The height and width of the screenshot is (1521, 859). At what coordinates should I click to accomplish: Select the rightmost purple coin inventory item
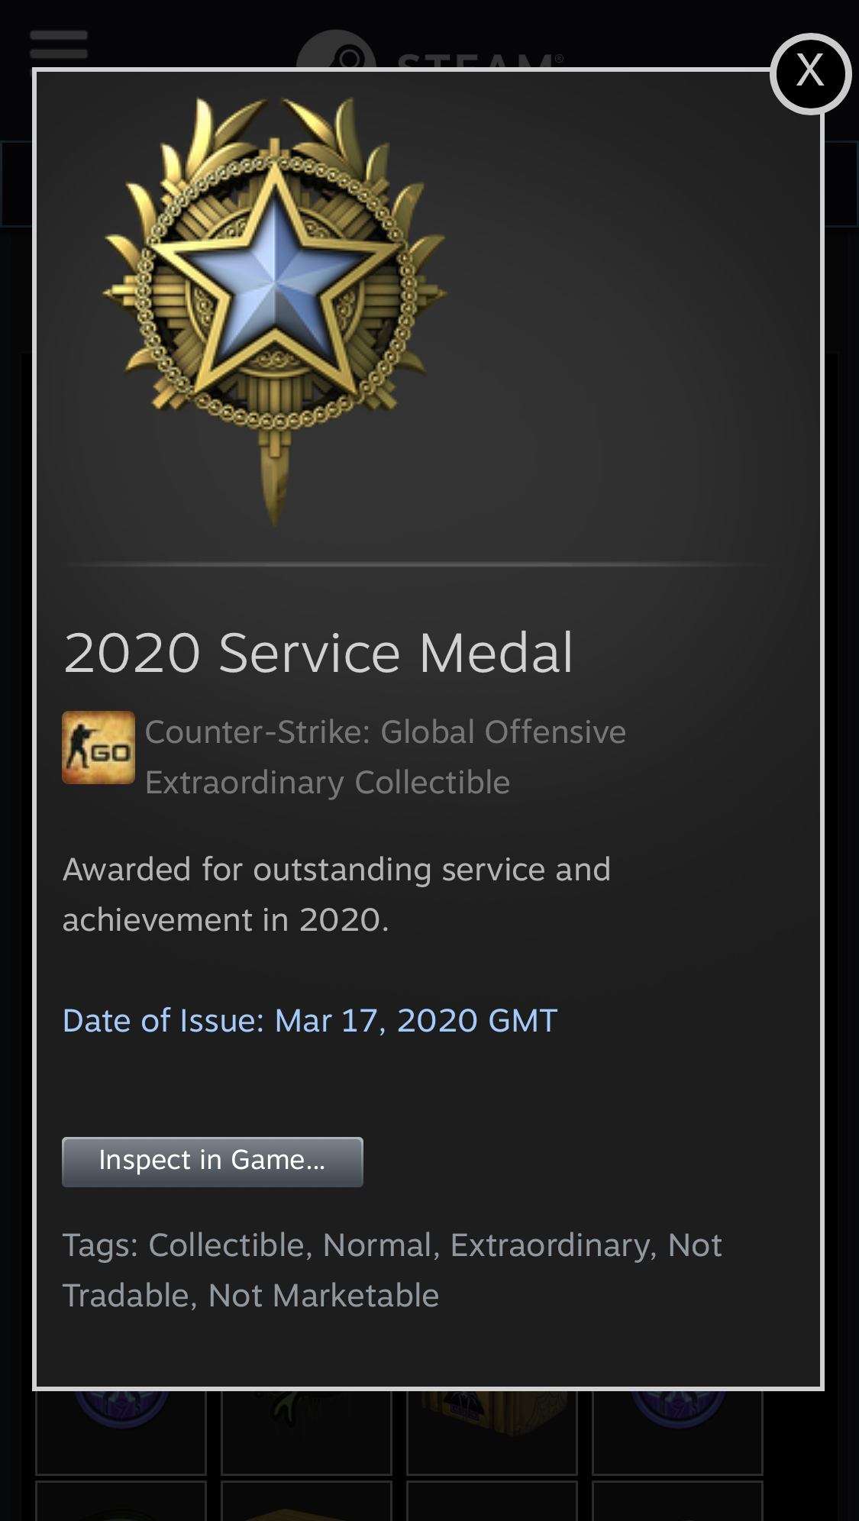677,1432
